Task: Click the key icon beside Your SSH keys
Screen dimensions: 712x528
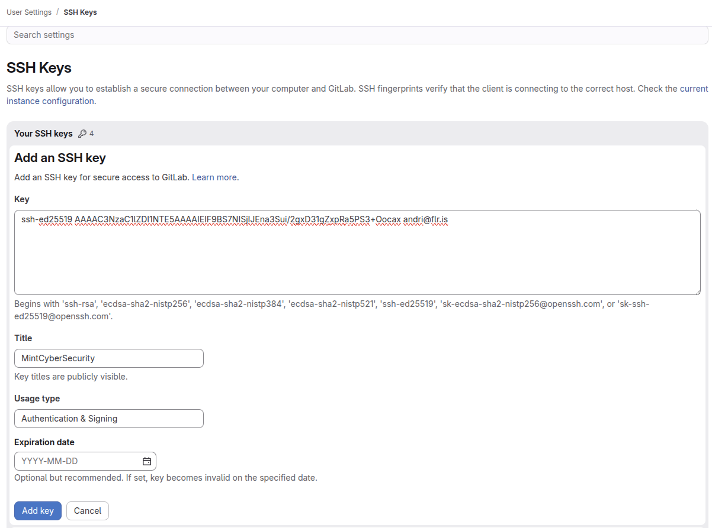Action: click(82, 134)
